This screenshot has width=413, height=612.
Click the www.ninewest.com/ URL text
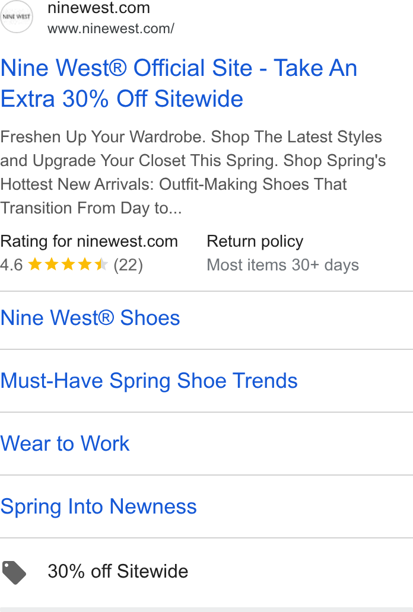tap(111, 28)
